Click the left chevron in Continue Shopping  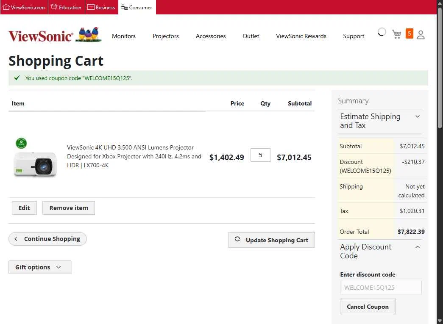(x=16, y=239)
